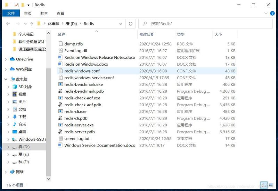
Task: Click the EventLog.dll file icon
Action: tap(60, 50)
